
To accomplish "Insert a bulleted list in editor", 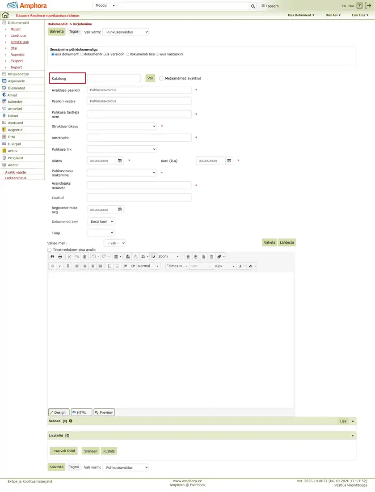I will pos(117,266).
